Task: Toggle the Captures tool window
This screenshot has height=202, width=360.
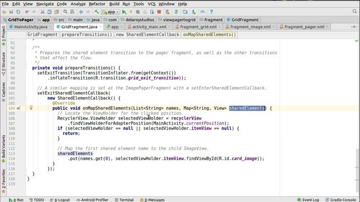Action: click(3, 91)
